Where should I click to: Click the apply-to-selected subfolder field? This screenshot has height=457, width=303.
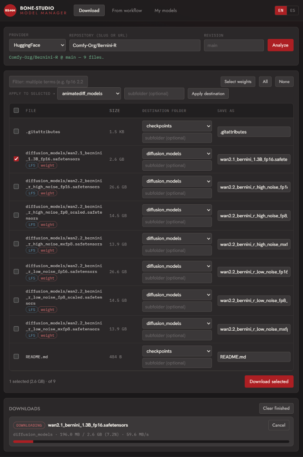[x=154, y=93]
